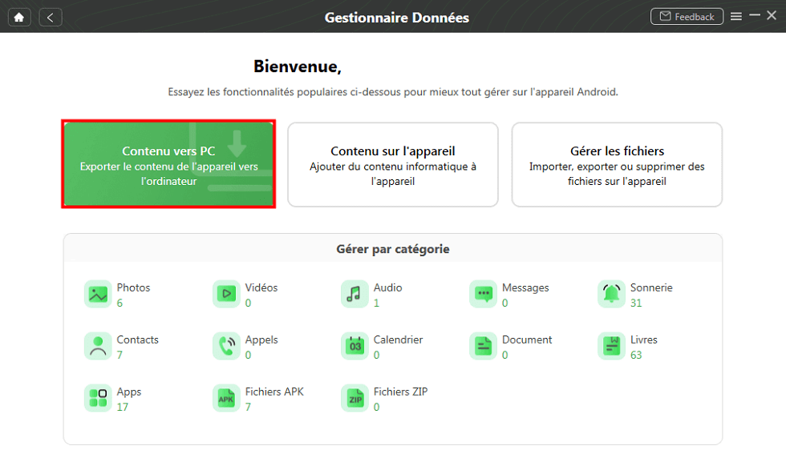The image size is (786, 466).
Task: Open the Fichiers ZIP icon
Action: [355, 398]
